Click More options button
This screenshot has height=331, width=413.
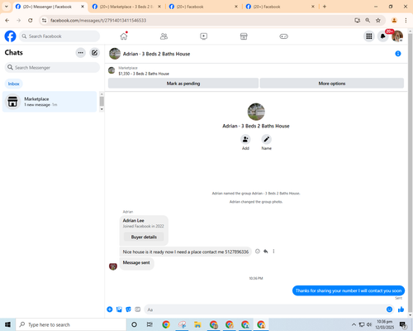point(332,84)
